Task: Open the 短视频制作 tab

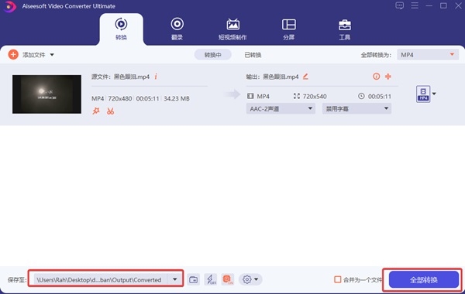Action: tap(232, 29)
